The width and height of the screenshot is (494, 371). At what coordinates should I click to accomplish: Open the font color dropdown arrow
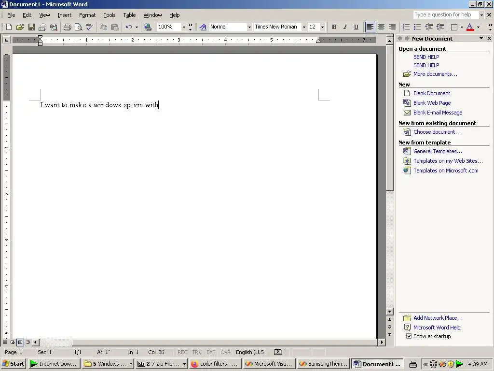pyautogui.click(x=478, y=27)
